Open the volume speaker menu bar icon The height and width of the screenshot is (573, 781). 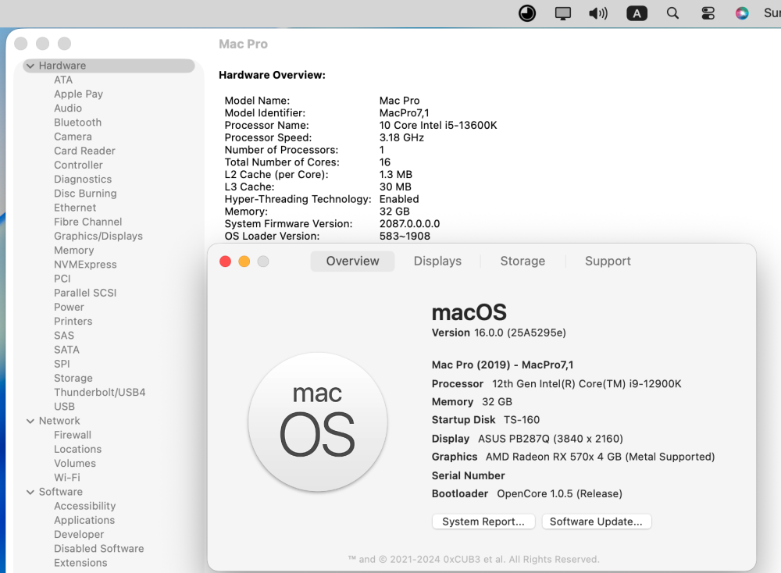(598, 13)
